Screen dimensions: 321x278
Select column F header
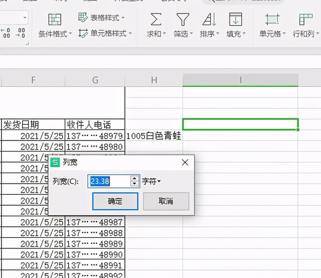point(33,80)
